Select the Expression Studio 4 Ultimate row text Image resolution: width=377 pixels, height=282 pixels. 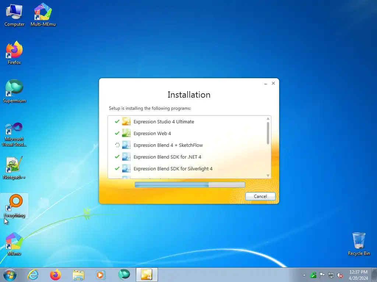pyautogui.click(x=164, y=122)
